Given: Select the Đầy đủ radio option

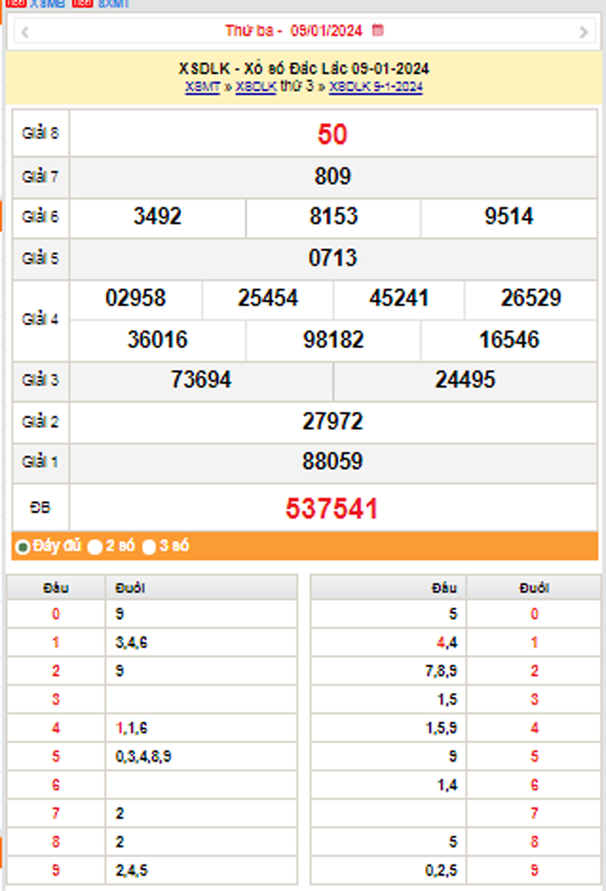Looking at the screenshot, I should pos(23,547).
